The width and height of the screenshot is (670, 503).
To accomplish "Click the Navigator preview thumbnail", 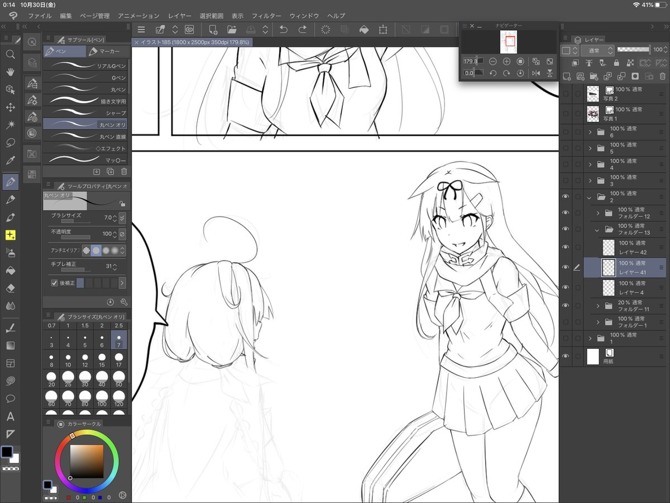I will coord(509,42).
